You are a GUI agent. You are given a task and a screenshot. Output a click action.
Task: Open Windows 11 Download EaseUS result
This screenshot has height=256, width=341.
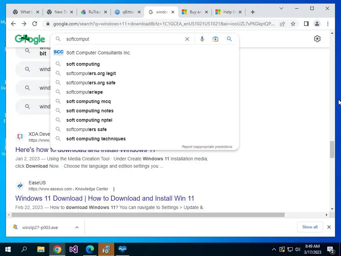click(105, 198)
